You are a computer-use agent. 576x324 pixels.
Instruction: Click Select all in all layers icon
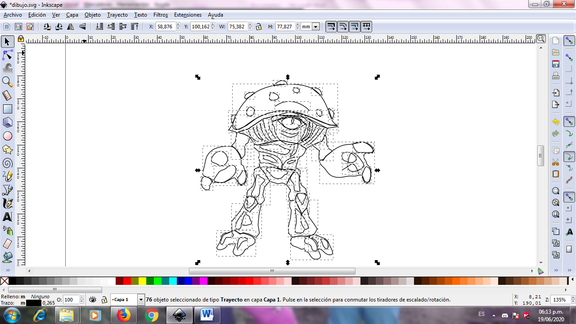click(x=18, y=27)
